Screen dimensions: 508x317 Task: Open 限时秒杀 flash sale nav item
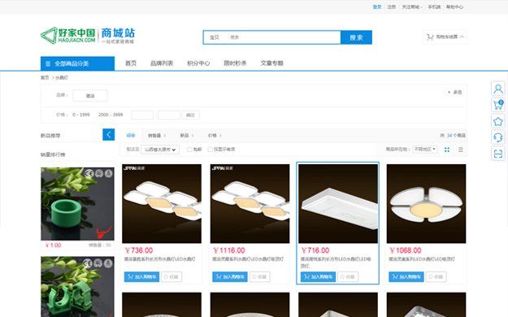coord(235,63)
